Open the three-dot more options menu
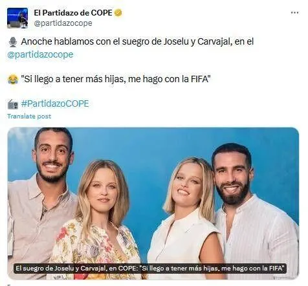Viewport: 308px width, 286px height. point(294,13)
